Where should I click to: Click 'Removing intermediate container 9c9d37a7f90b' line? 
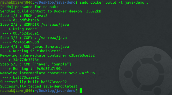(x=47, y=73)
